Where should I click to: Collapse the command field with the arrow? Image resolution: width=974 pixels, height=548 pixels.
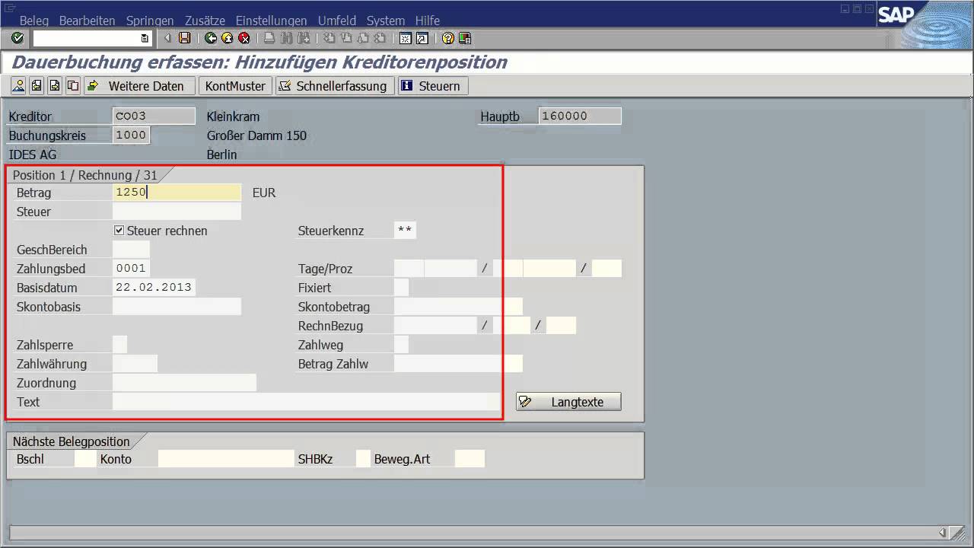pos(167,38)
